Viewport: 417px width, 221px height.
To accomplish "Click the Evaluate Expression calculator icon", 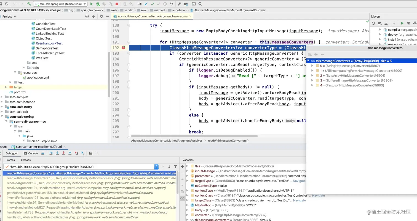I will coord(91,153).
